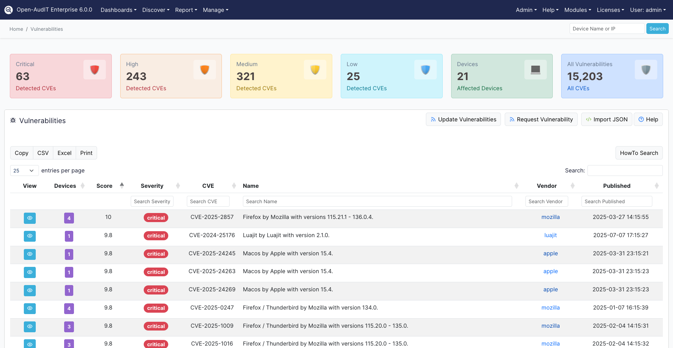Click the red critical severity badge

pyautogui.click(x=156, y=218)
